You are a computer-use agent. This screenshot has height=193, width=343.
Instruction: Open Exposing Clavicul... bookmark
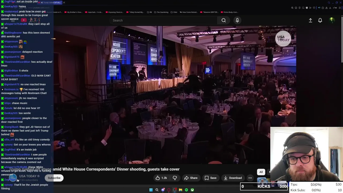point(114,12)
